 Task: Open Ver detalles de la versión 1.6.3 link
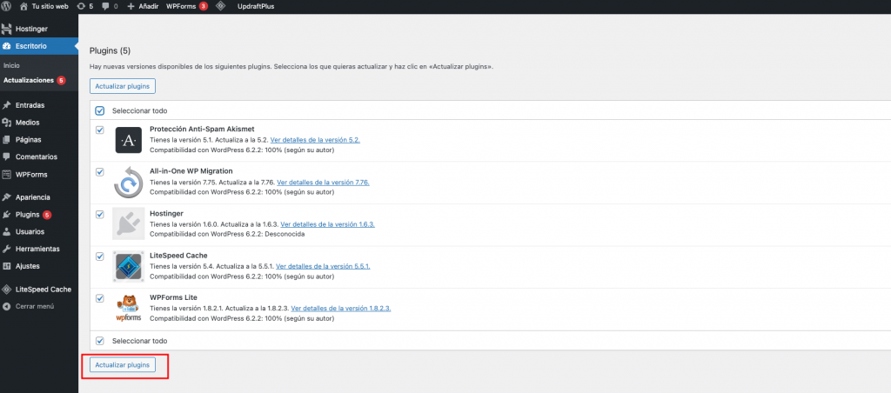[327, 224]
